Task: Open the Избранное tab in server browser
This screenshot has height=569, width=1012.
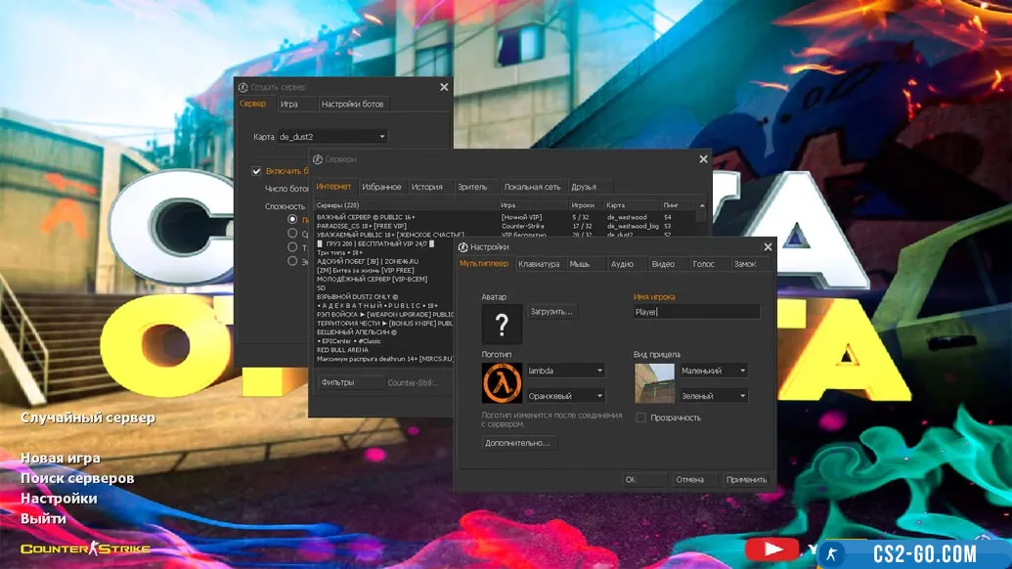Action: click(x=381, y=187)
